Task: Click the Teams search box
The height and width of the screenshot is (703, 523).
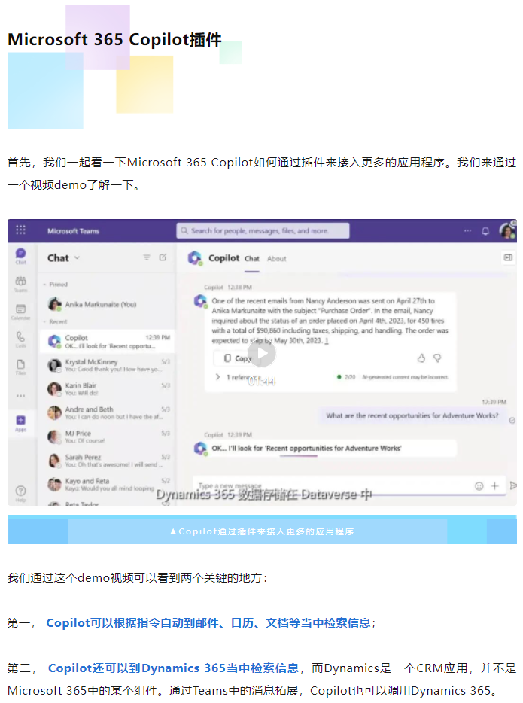Action: (x=263, y=230)
